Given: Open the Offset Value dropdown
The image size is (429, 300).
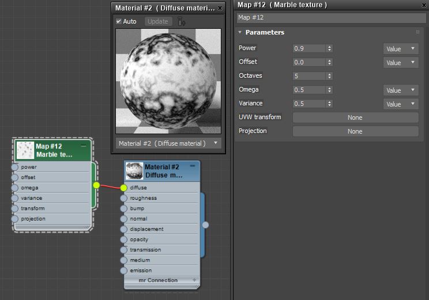Looking at the screenshot, I should pos(401,63).
